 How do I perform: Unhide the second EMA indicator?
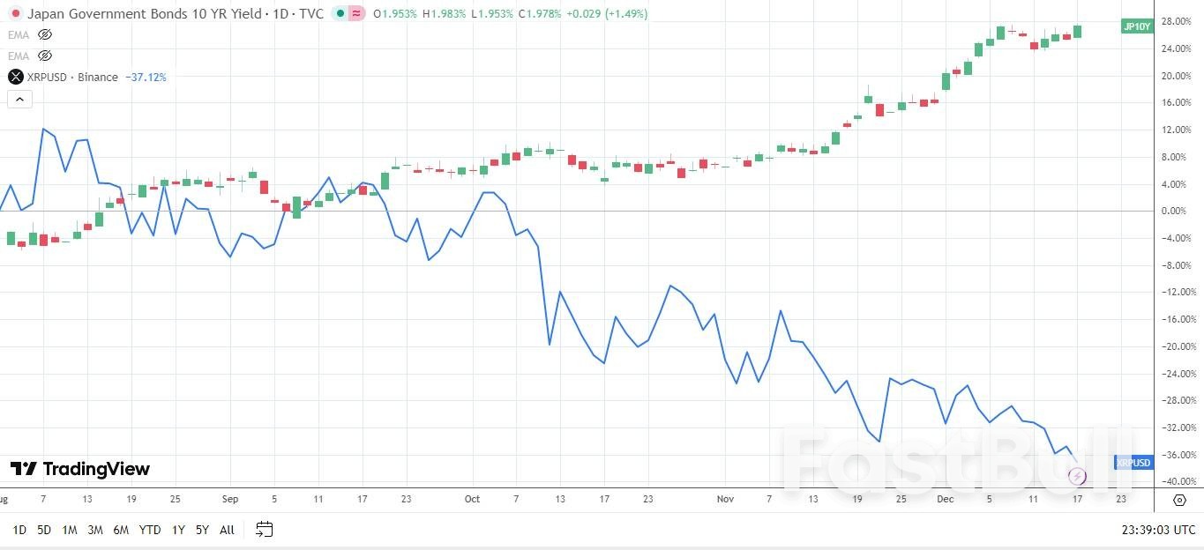pyautogui.click(x=45, y=56)
